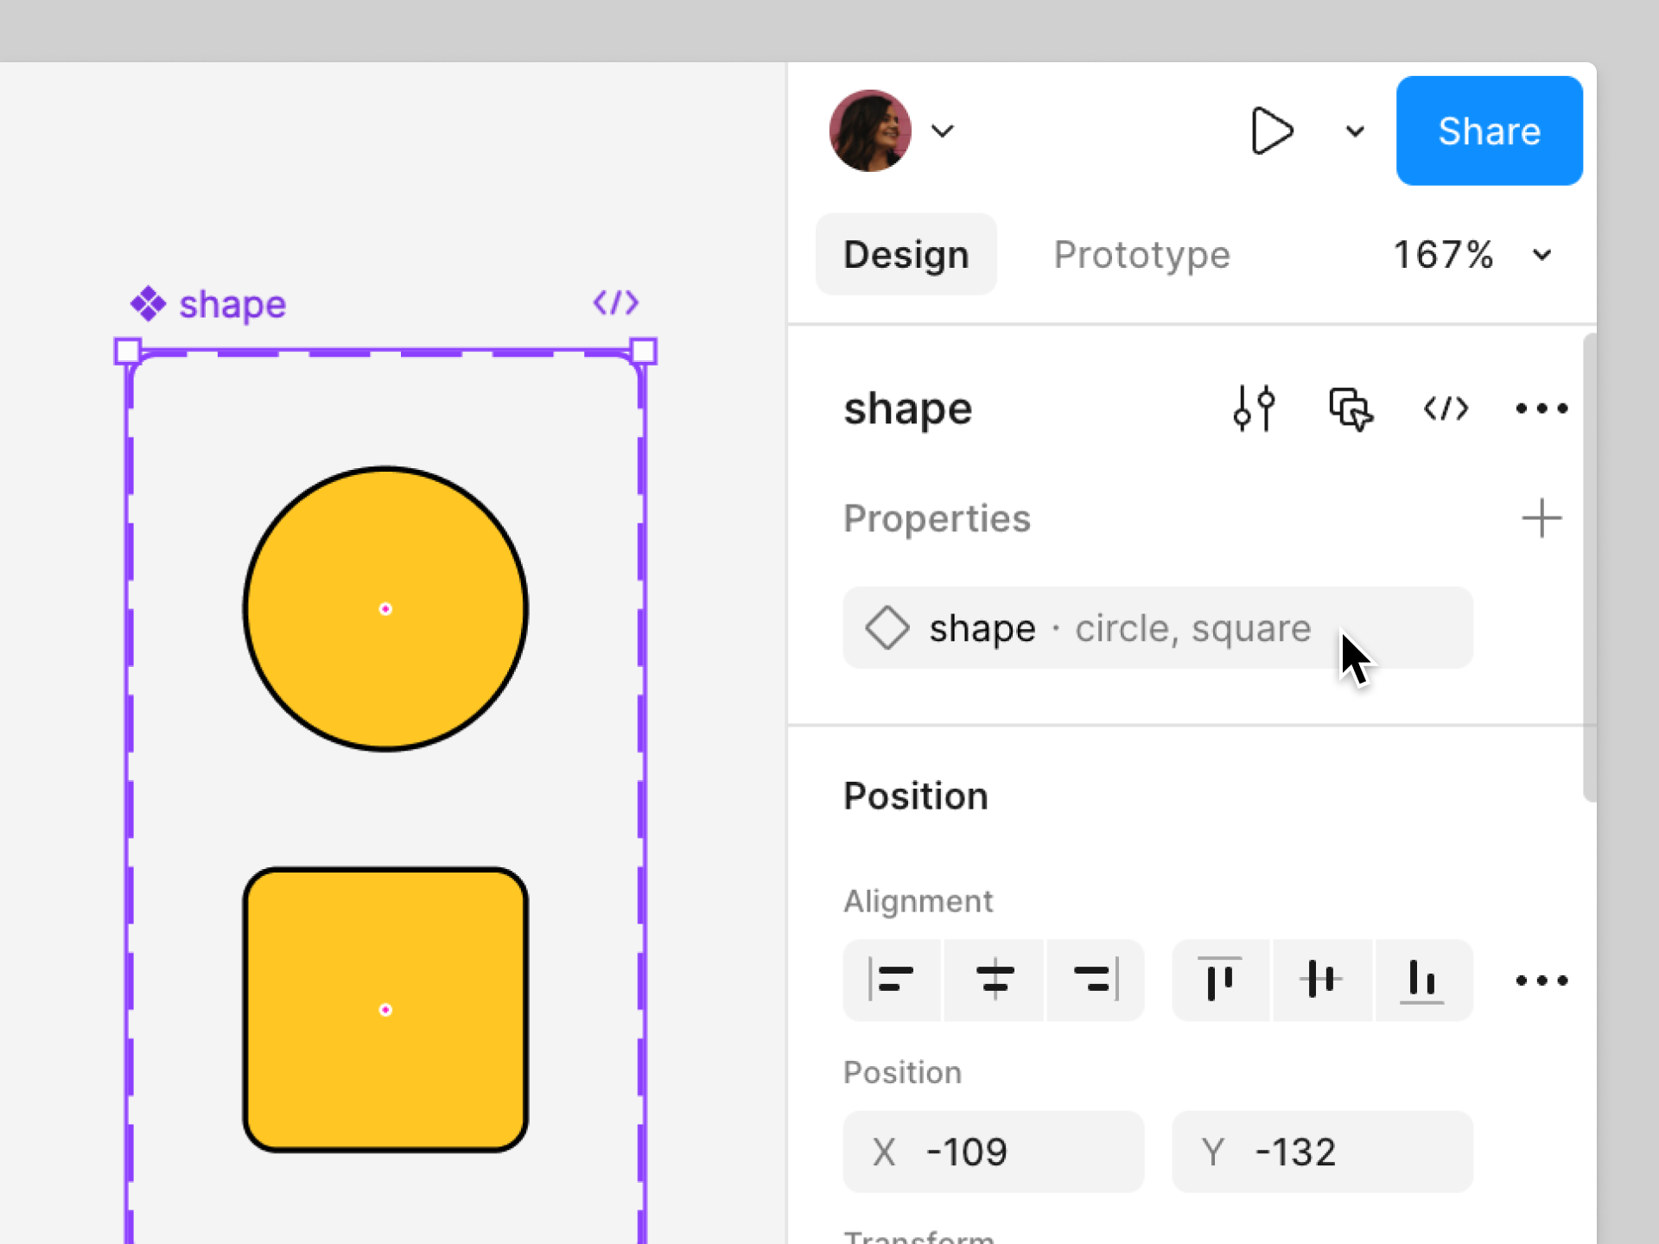1659x1244 pixels.
Task: Open more alignment options ellipsis
Action: pos(1541,981)
